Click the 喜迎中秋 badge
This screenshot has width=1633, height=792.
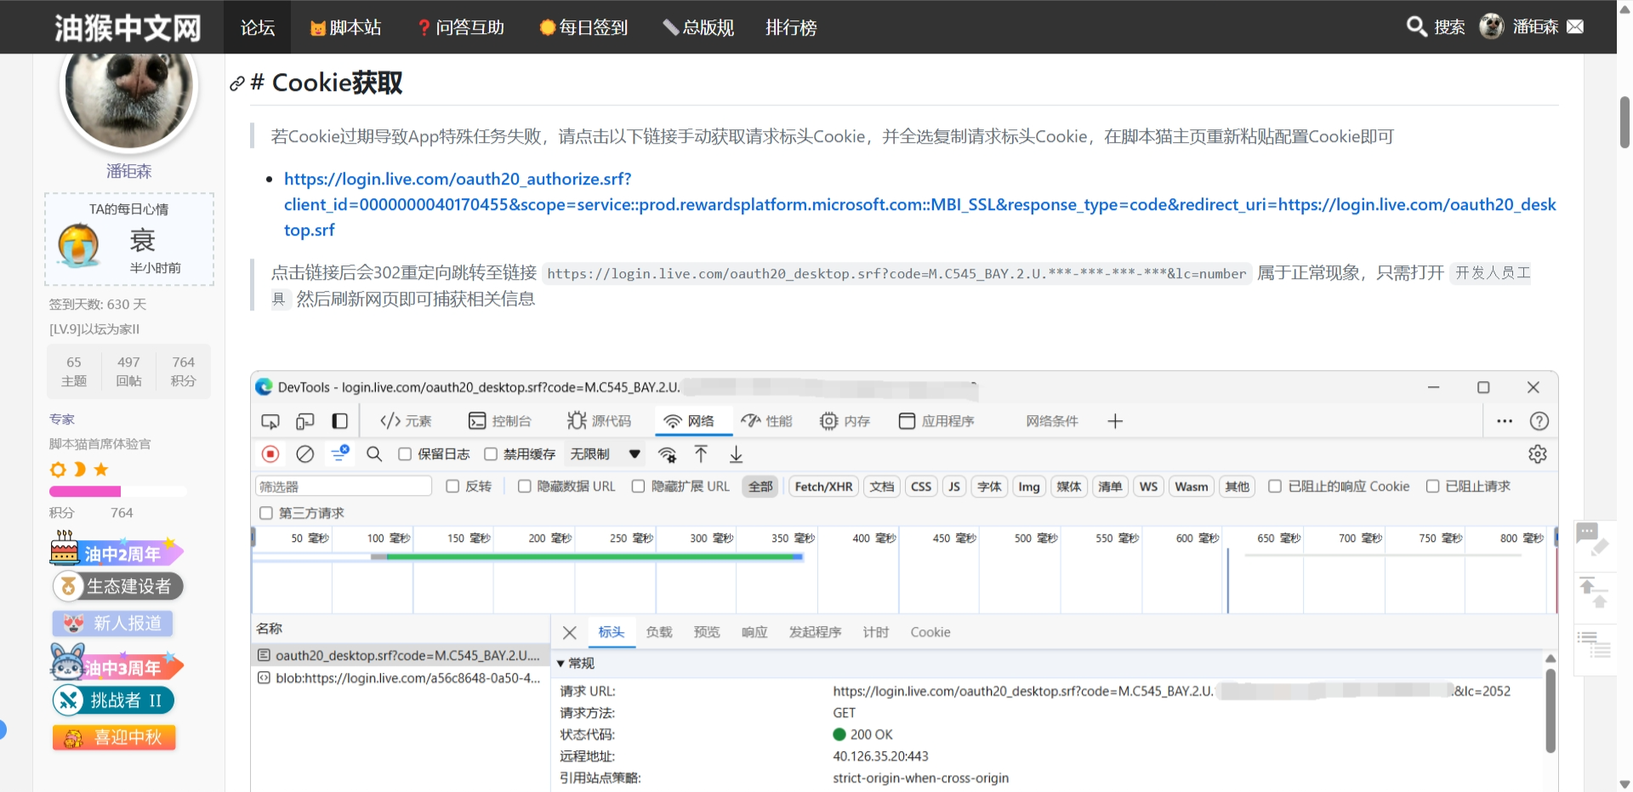click(x=114, y=738)
